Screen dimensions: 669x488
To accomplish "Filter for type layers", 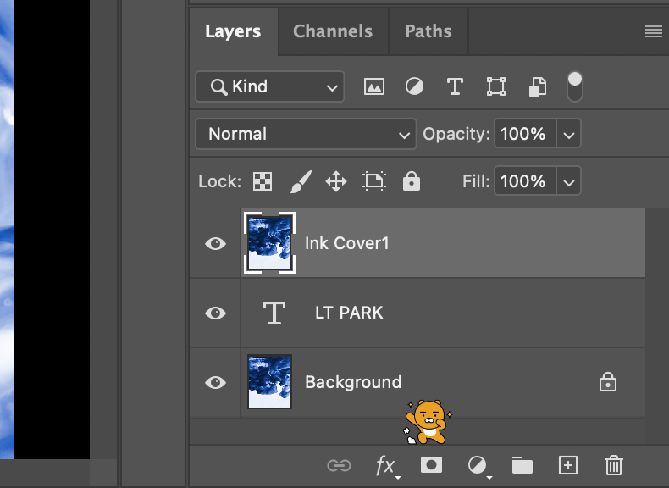I will tap(455, 86).
